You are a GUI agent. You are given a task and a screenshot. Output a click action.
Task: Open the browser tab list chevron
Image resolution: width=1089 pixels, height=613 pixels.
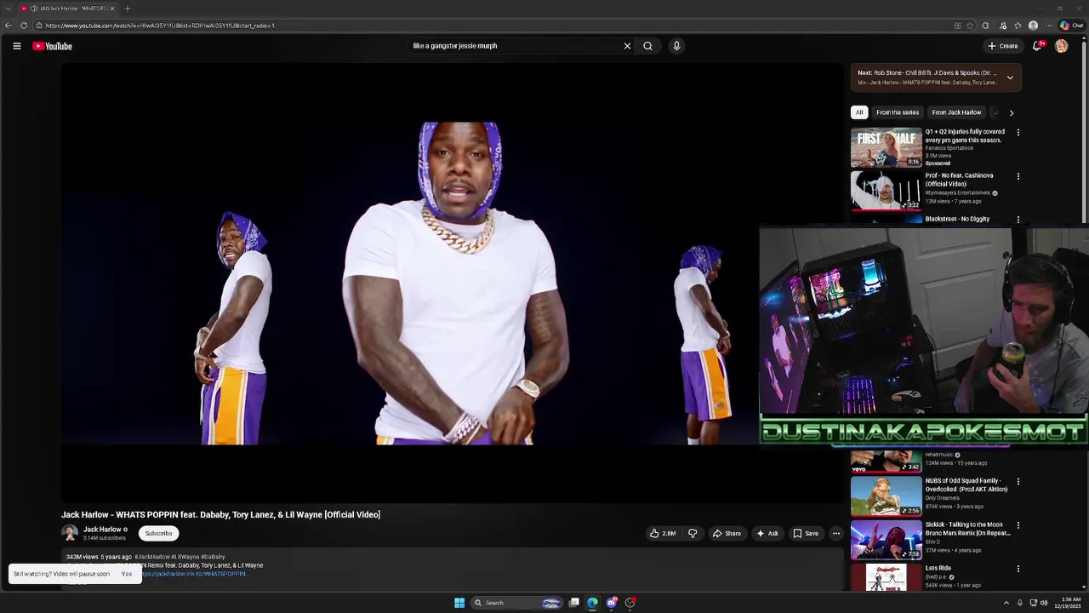coord(9,9)
